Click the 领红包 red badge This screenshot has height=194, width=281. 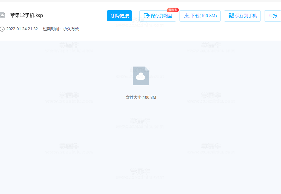(x=173, y=10)
